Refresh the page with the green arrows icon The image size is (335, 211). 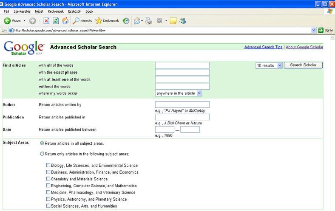[56, 21]
